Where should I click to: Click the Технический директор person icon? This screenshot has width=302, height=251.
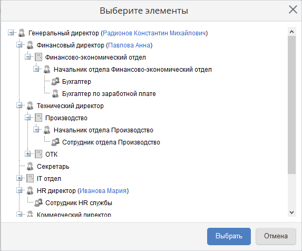[30, 106]
